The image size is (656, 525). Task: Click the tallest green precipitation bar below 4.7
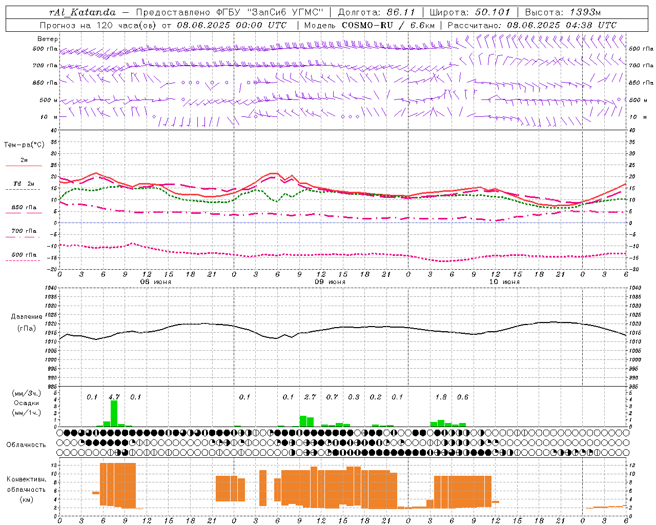tap(114, 413)
